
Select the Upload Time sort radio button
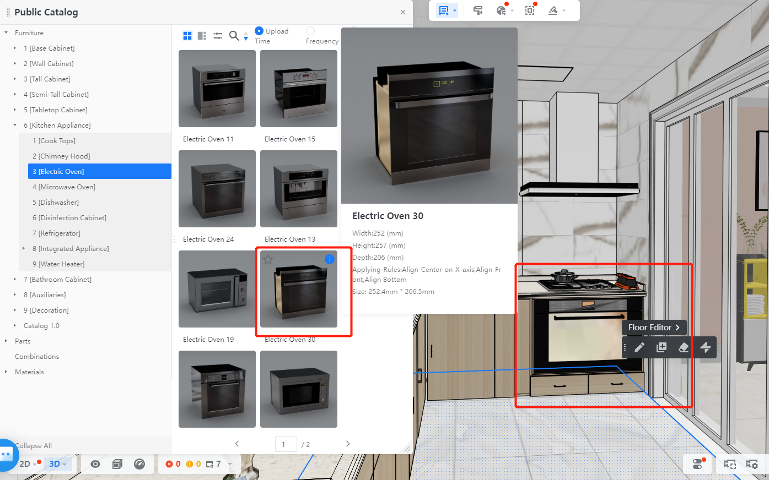tap(259, 31)
